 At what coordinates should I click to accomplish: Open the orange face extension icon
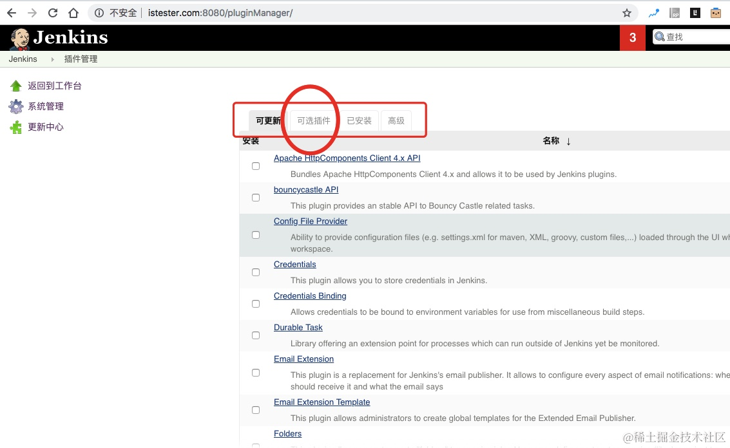pos(716,13)
